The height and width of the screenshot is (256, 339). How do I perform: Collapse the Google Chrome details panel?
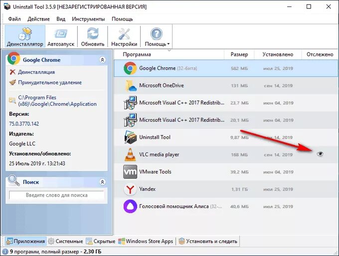pyautogui.click(x=103, y=60)
